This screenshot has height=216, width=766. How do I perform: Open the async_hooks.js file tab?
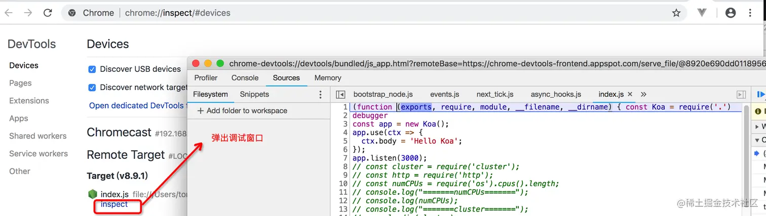[556, 94]
